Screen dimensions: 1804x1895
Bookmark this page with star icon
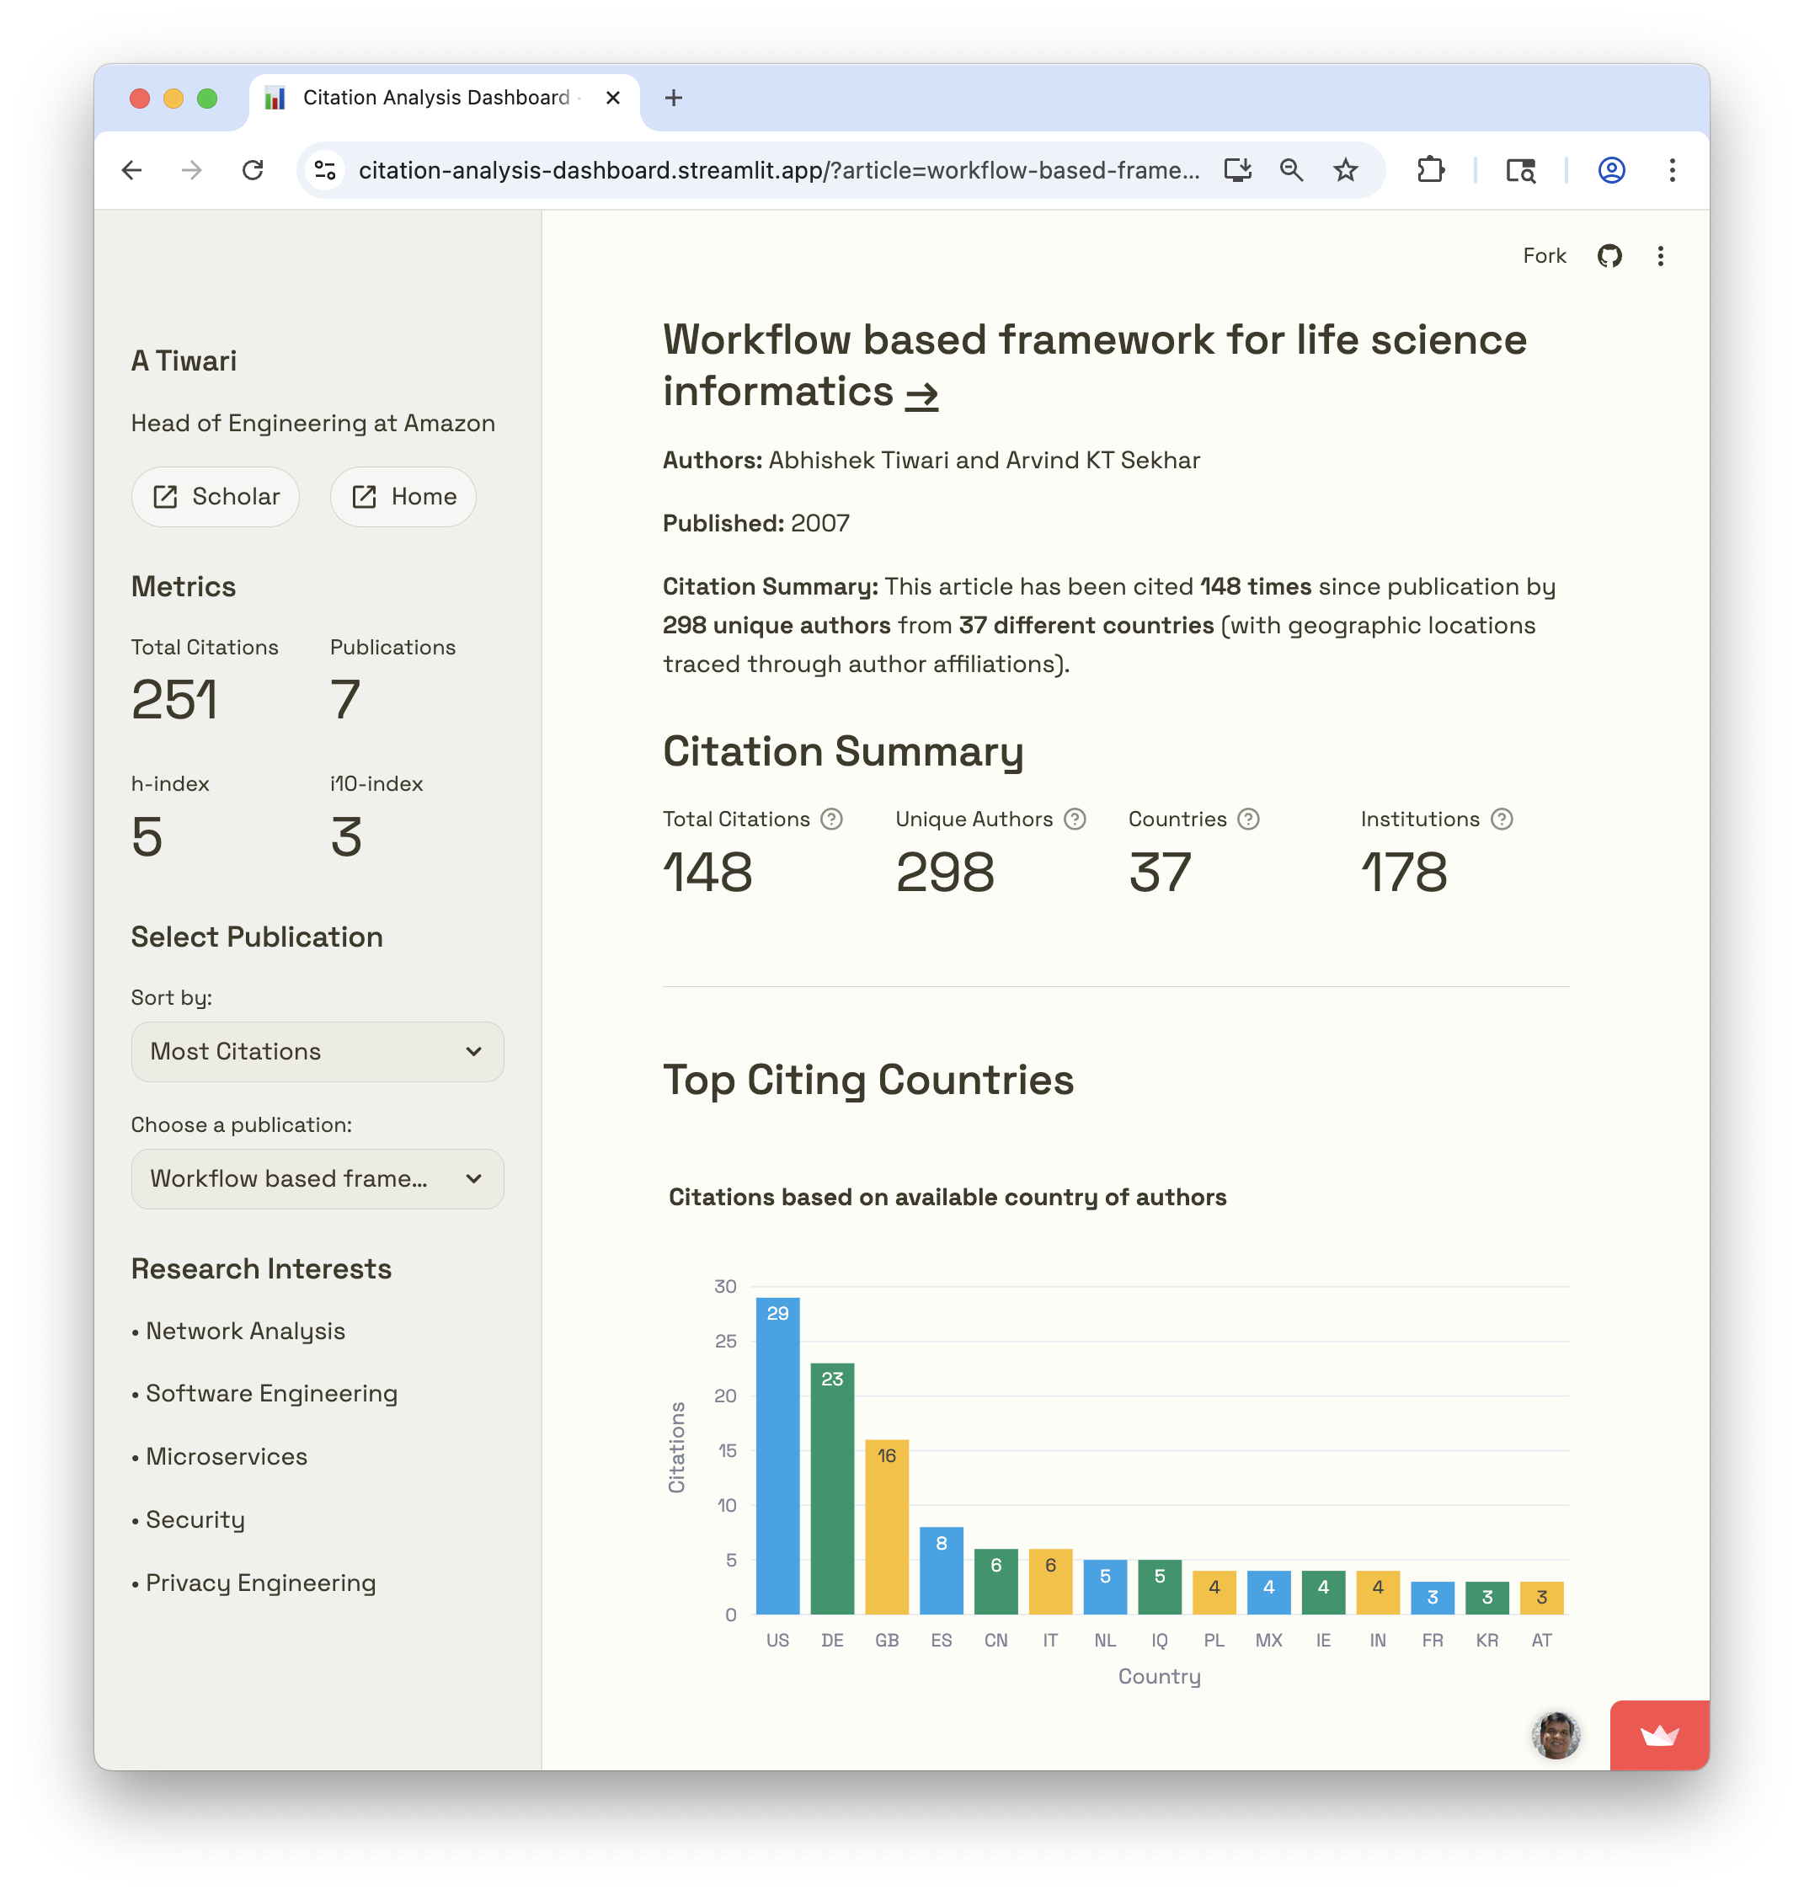1344,170
